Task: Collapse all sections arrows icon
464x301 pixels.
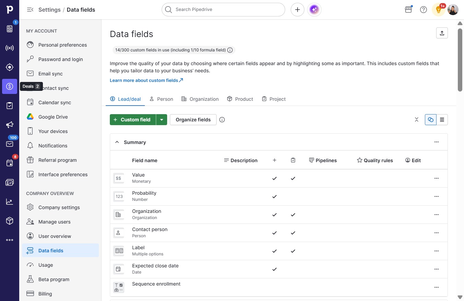Action: click(417, 120)
